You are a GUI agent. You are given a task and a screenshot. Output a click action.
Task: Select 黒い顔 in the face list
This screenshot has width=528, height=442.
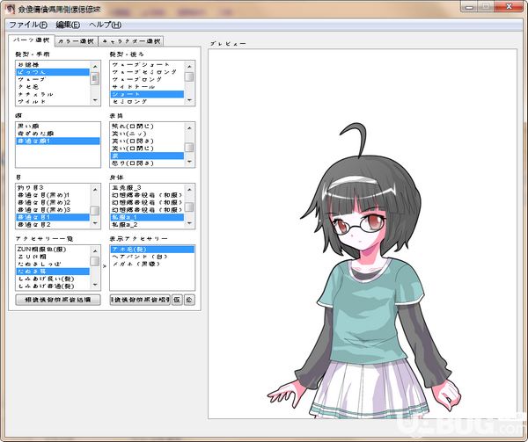[58, 126]
